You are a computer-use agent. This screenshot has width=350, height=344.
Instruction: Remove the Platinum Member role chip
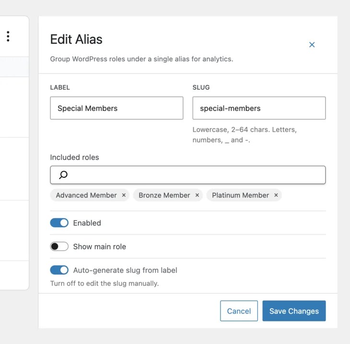pos(276,195)
